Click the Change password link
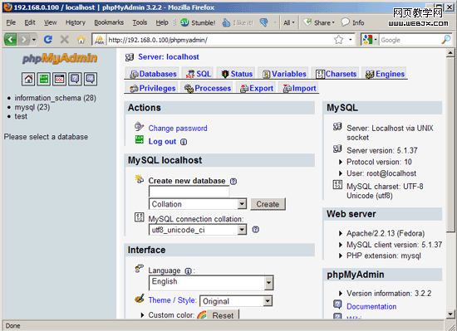The height and width of the screenshot is (331, 457). [x=178, y=129]
